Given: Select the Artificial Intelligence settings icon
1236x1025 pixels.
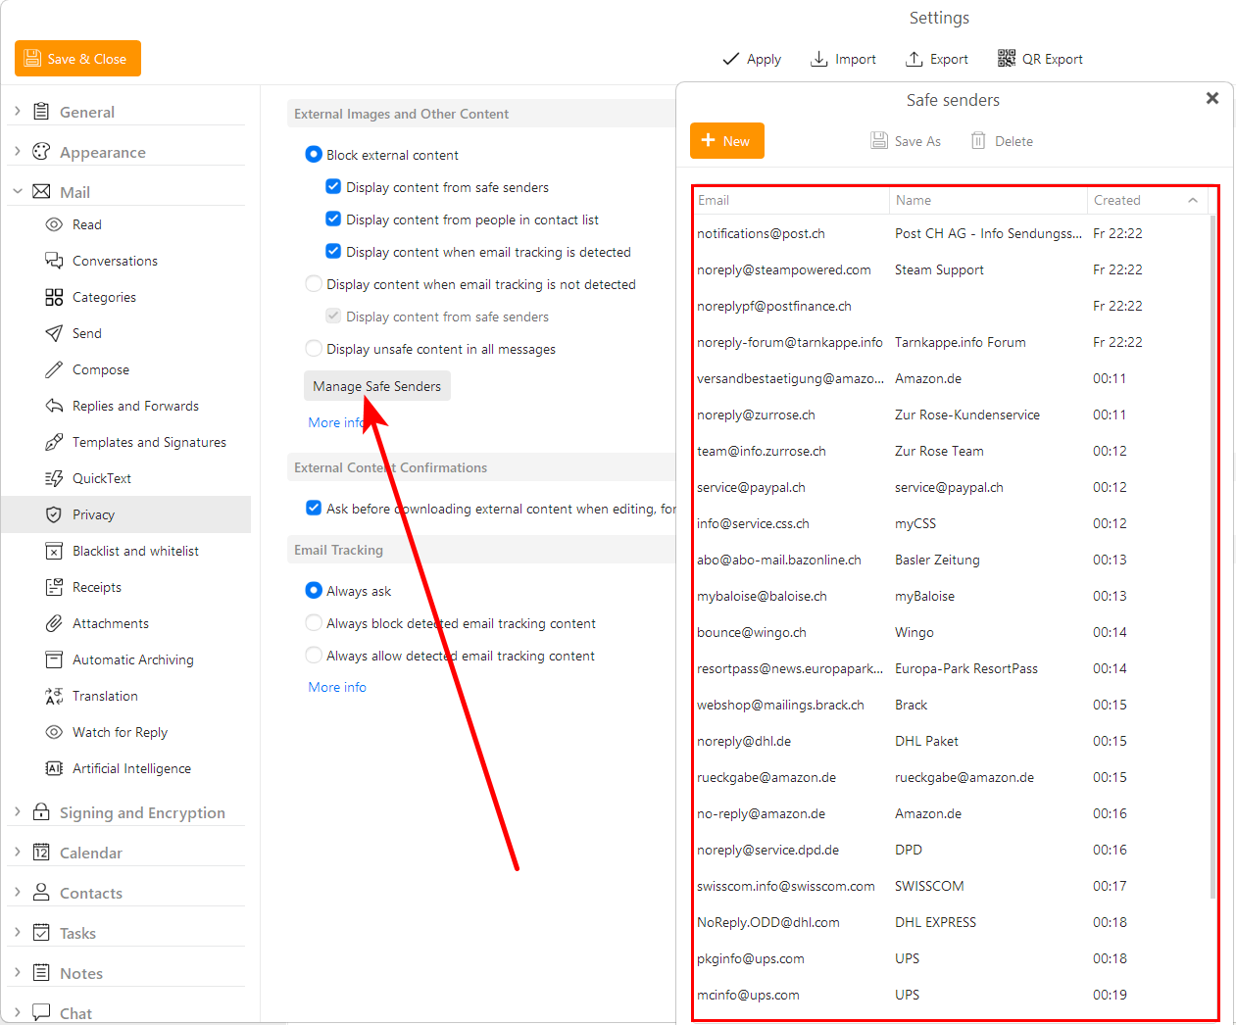Looking at the screenshot, I should (x=54, y=768).
